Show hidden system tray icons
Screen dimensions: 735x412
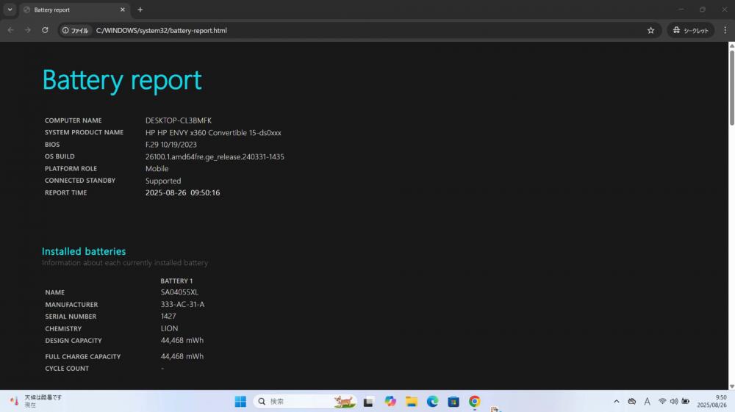pos(617,401)
